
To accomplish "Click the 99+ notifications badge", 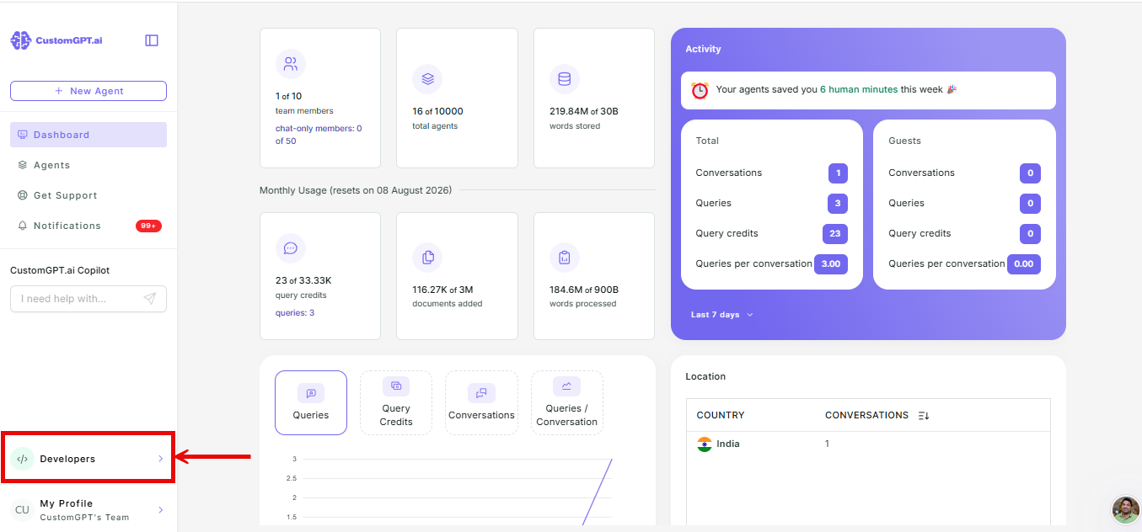I will pyautogui.click(x=148, y=226).
